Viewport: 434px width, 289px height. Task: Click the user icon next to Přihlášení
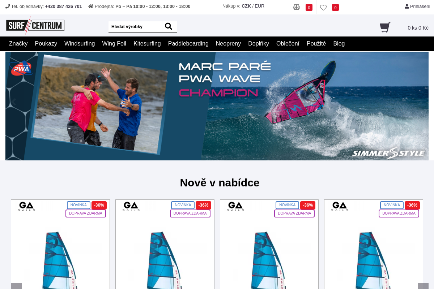(x=407, y=6)
